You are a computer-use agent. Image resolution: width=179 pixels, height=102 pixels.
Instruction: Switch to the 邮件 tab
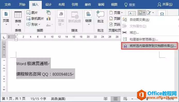click(x=88, y=5)
